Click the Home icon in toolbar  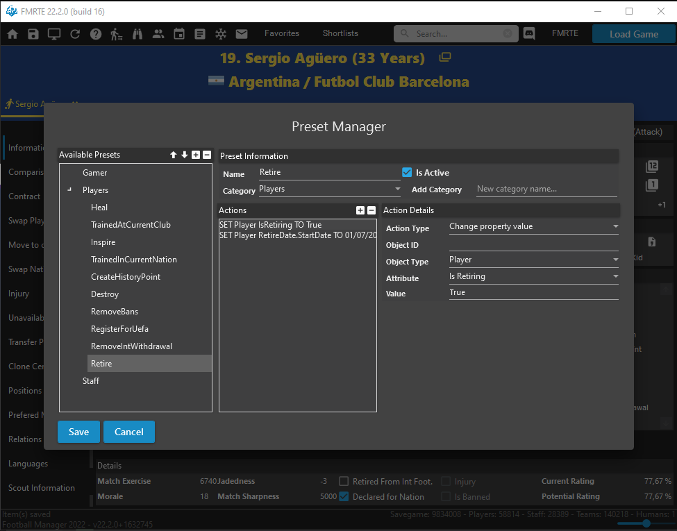(x=12, y=34)
